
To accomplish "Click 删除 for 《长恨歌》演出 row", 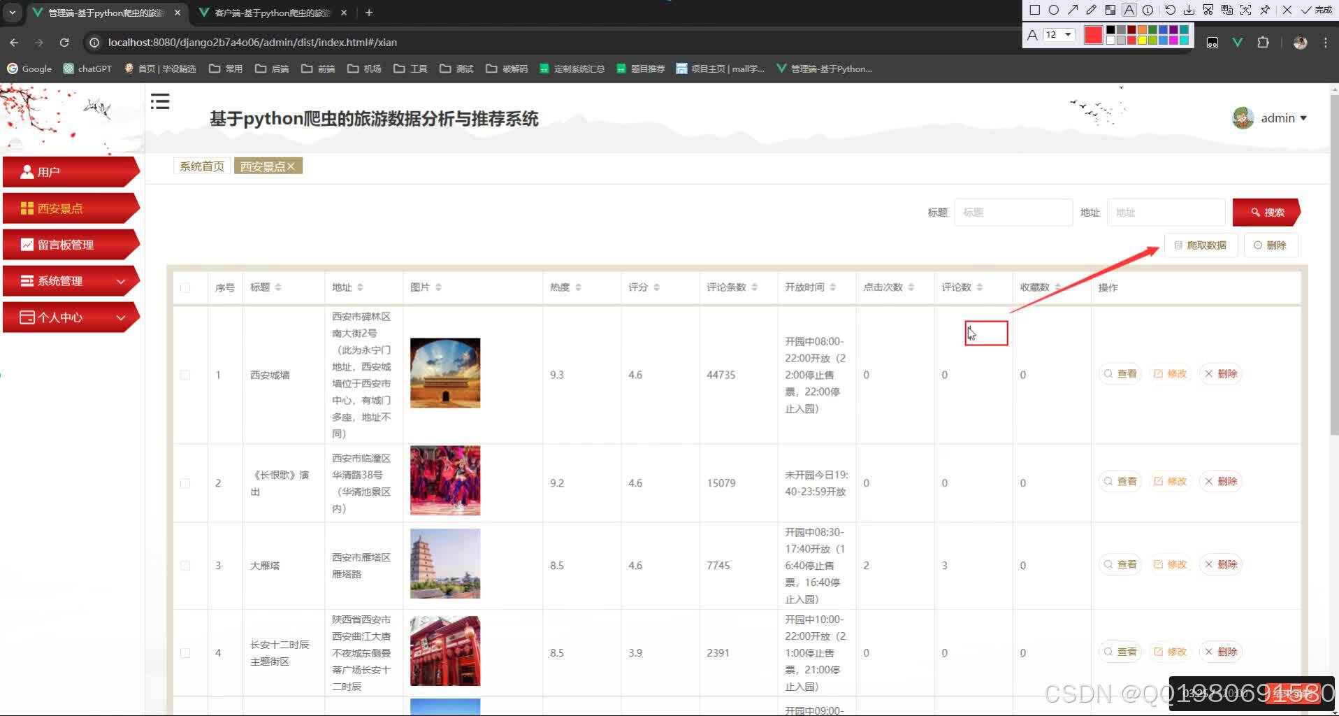I will 1221,481.
